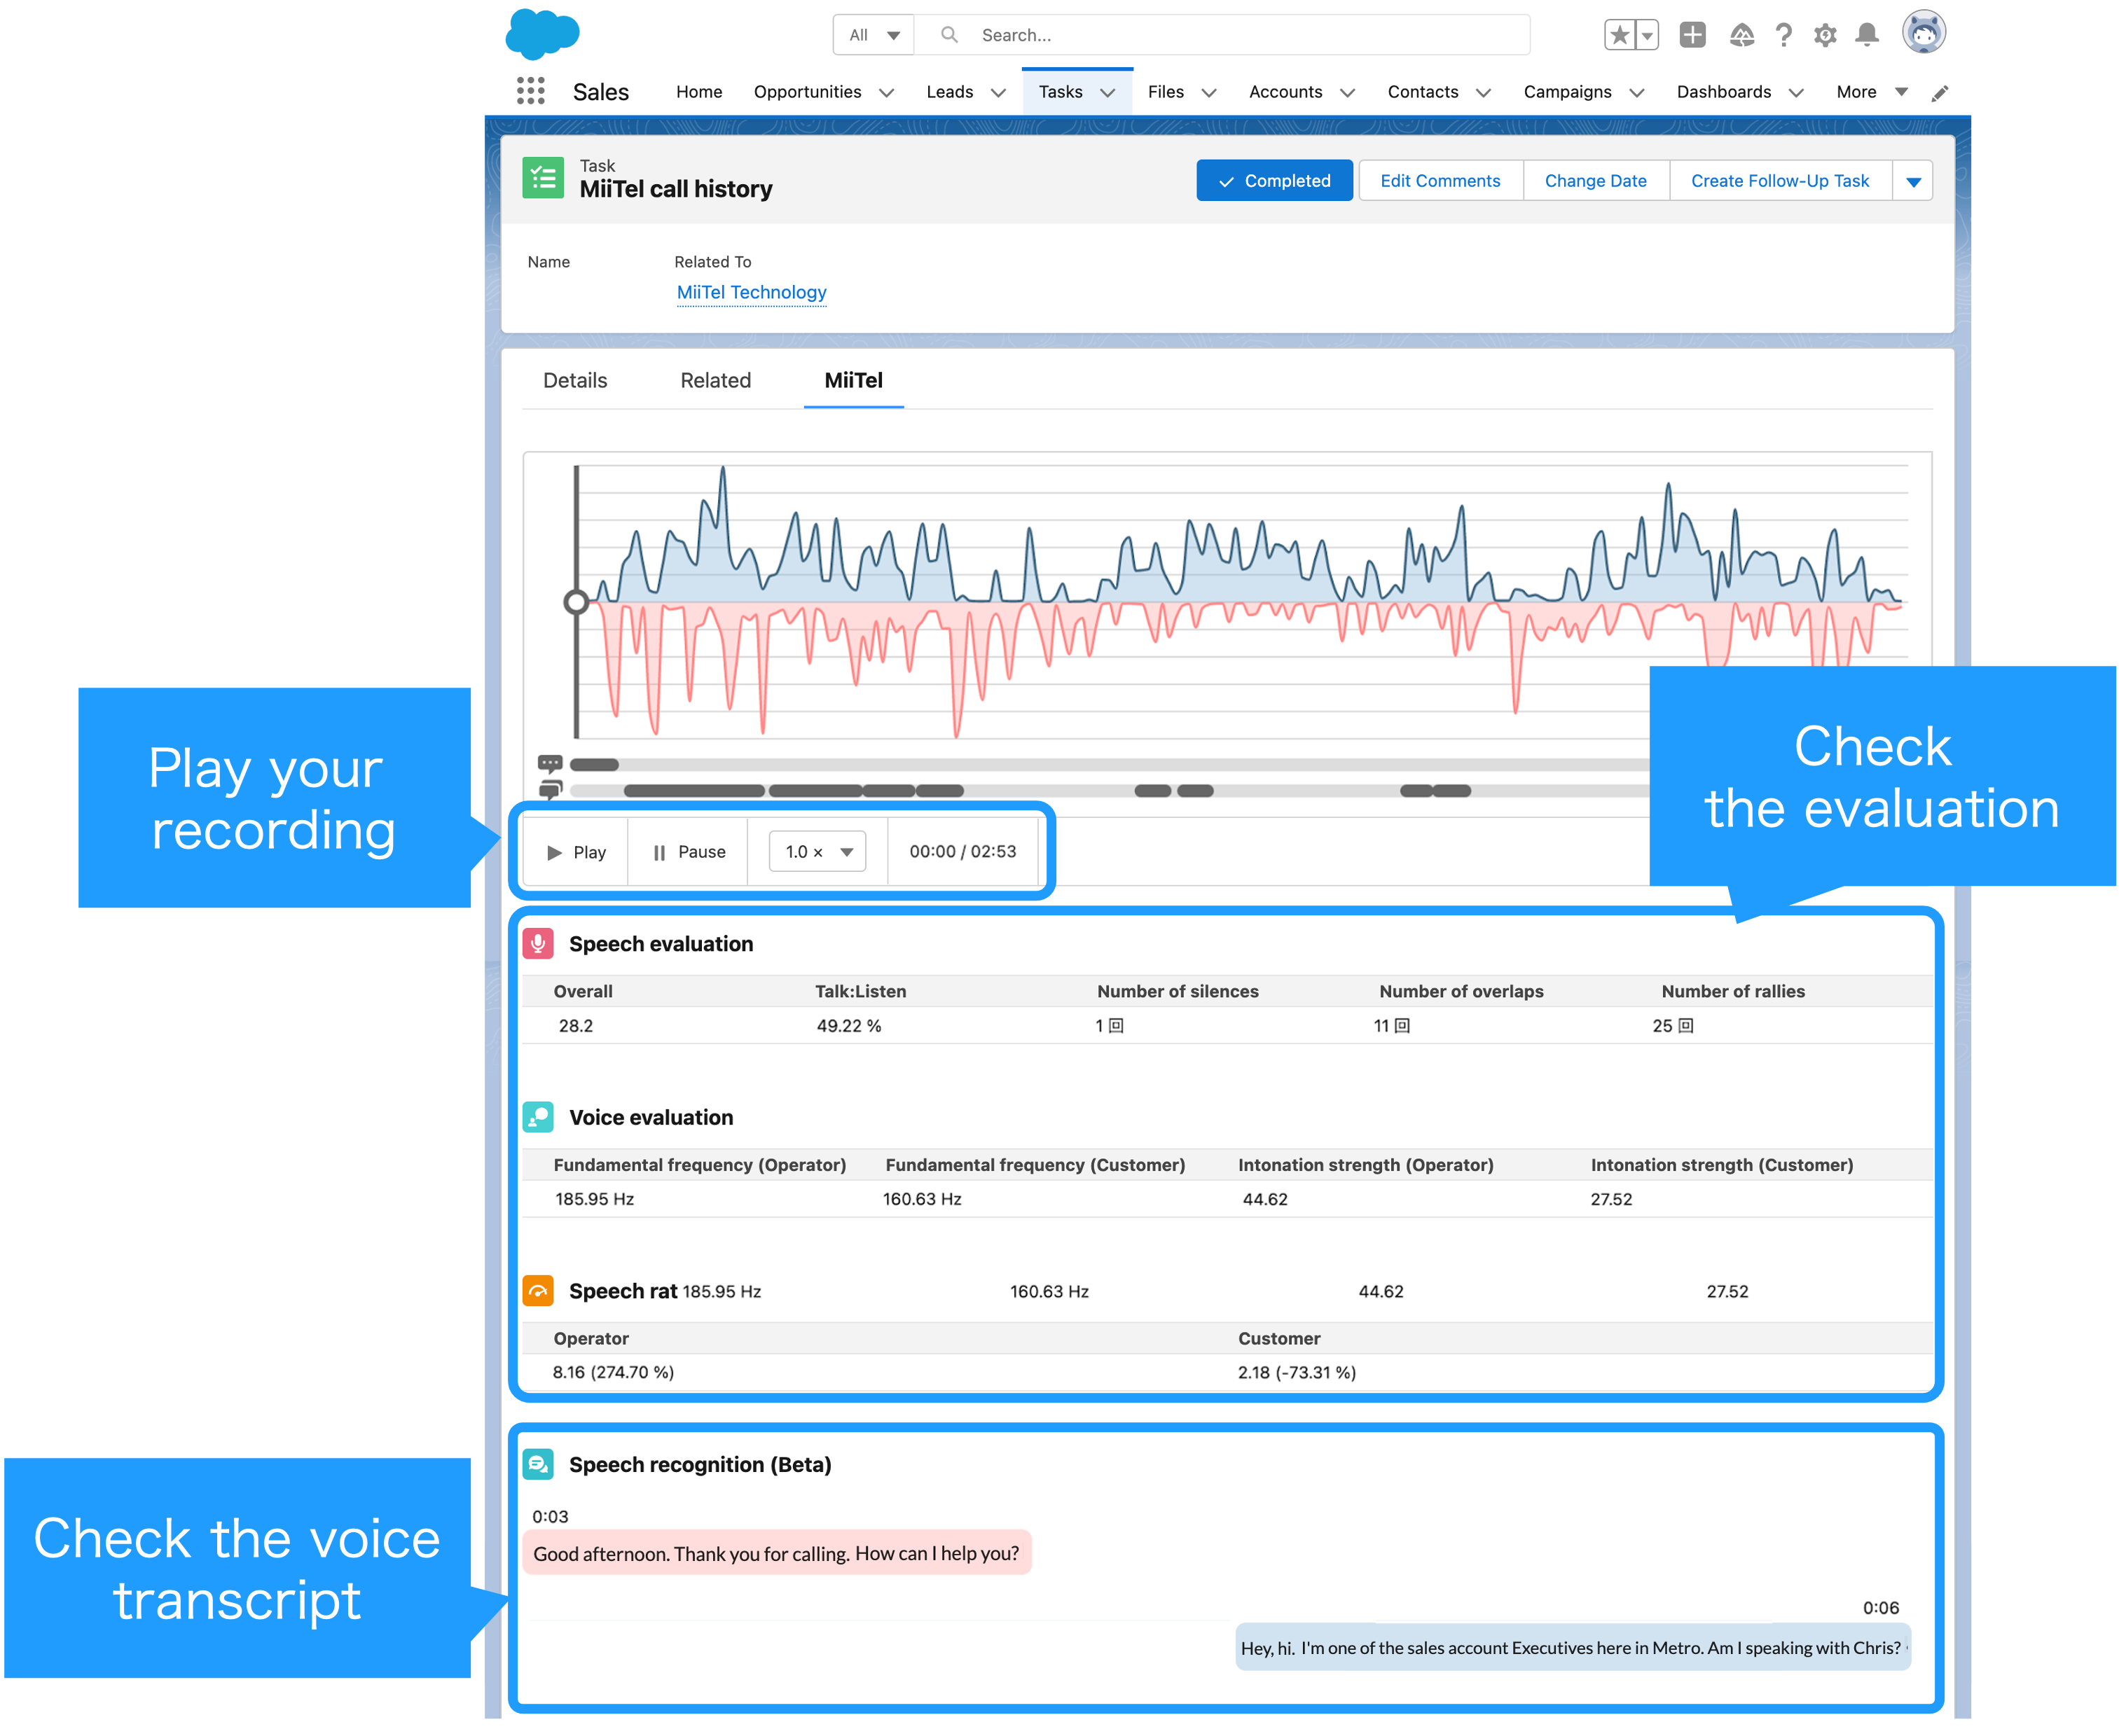Open favorites list dropdown arrow
The width and height of the screenshot is (2119, 1736).
click(1647, 35)
